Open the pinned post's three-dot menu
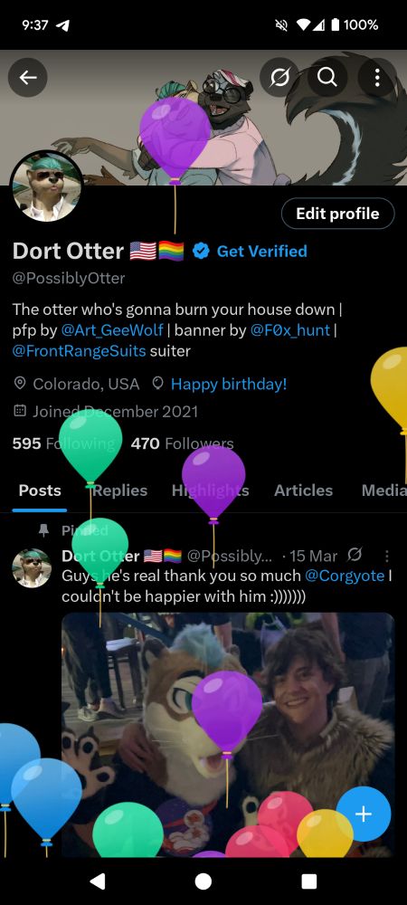Viewport: 407px width, 905px height. (387, 556)
